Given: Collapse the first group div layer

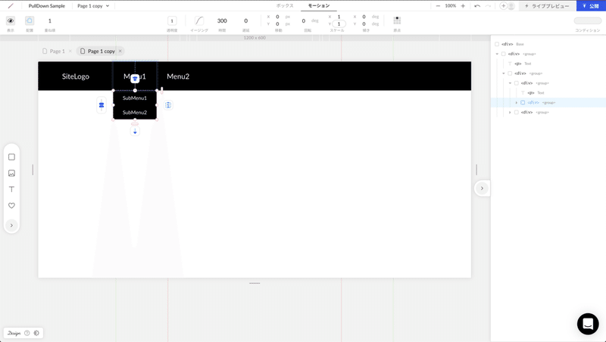Looking at the screenshot, I should pos(497,54).
